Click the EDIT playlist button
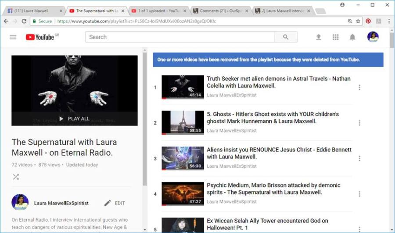395x233 pixels. (115, 203)
